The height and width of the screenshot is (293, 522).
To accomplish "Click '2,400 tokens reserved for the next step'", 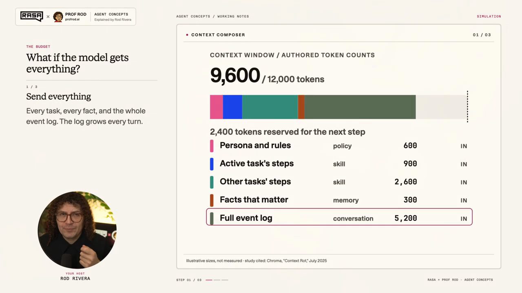I will (288, 132).
